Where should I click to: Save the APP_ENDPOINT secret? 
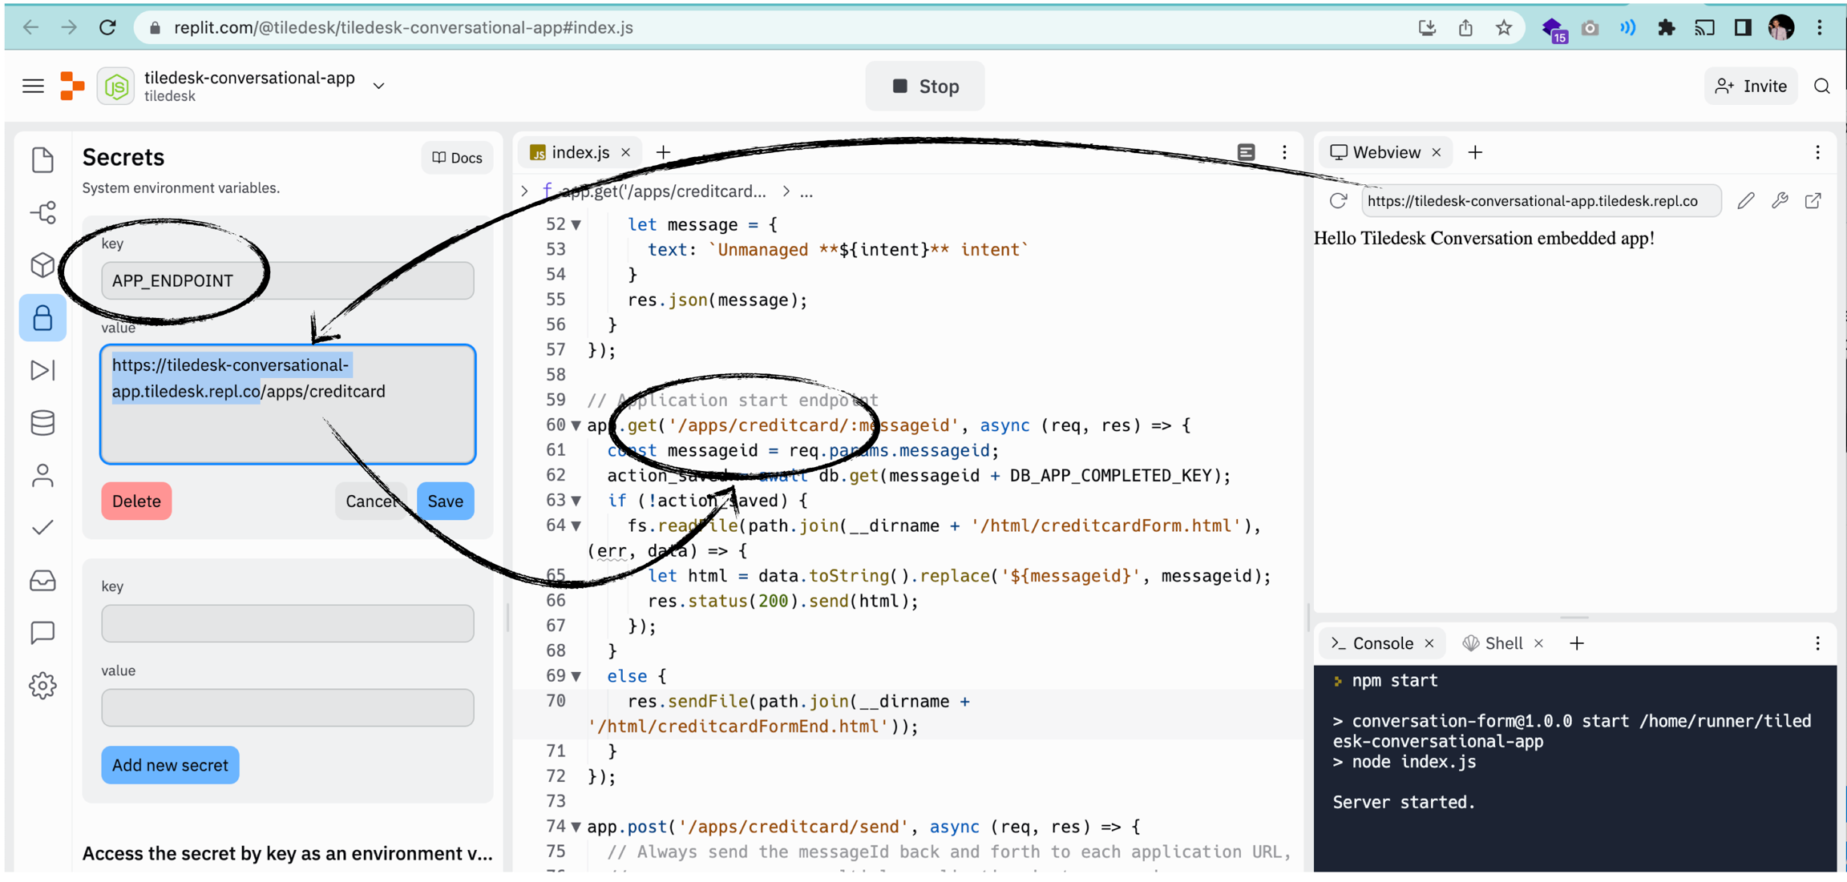(445, 501)
